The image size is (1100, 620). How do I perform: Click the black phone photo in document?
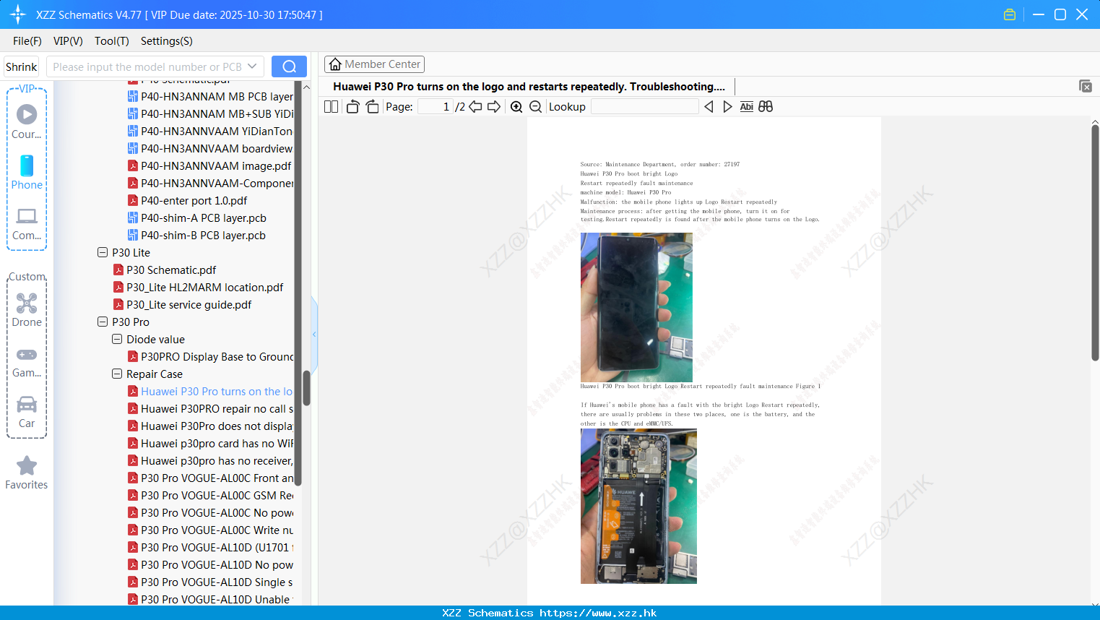point(636,307)
